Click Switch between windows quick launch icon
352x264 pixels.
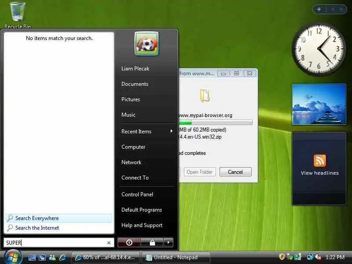coord(42,257)
